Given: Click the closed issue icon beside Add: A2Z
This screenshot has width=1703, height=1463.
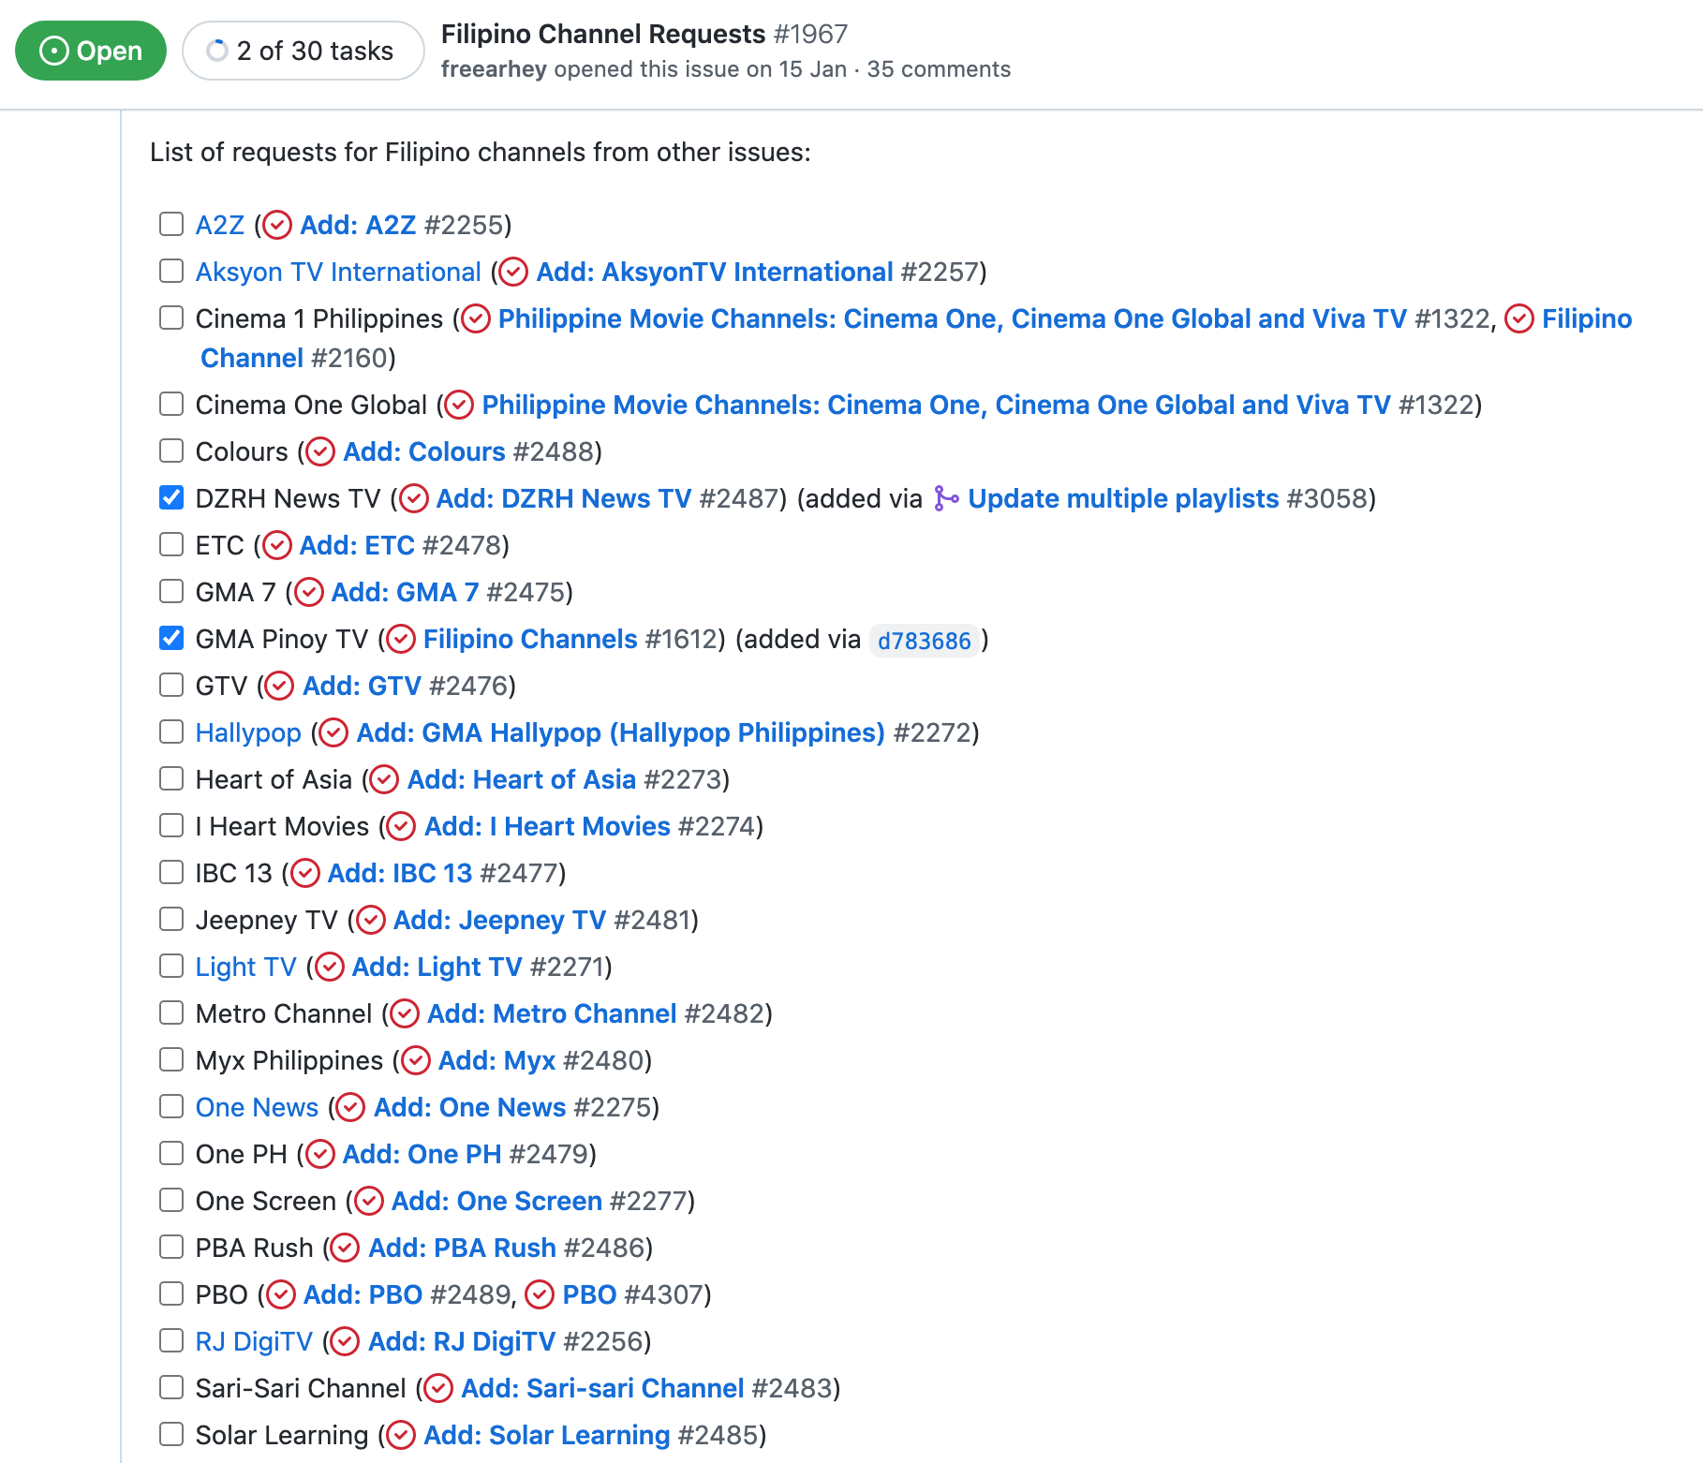Looking at the screenshot, I should coord(277,225).
